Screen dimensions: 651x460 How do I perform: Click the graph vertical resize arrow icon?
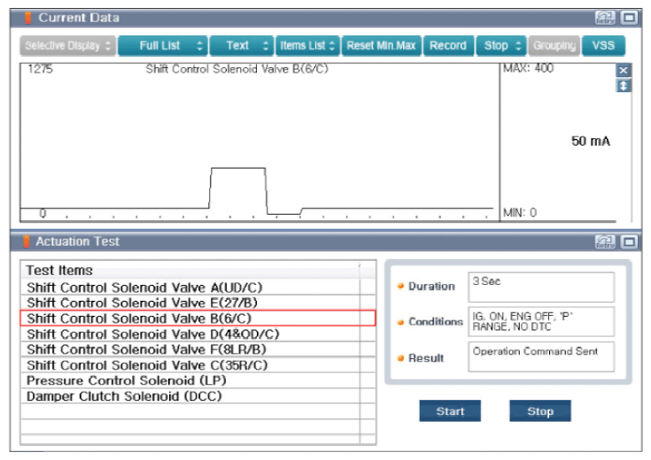tap(624, 86)
